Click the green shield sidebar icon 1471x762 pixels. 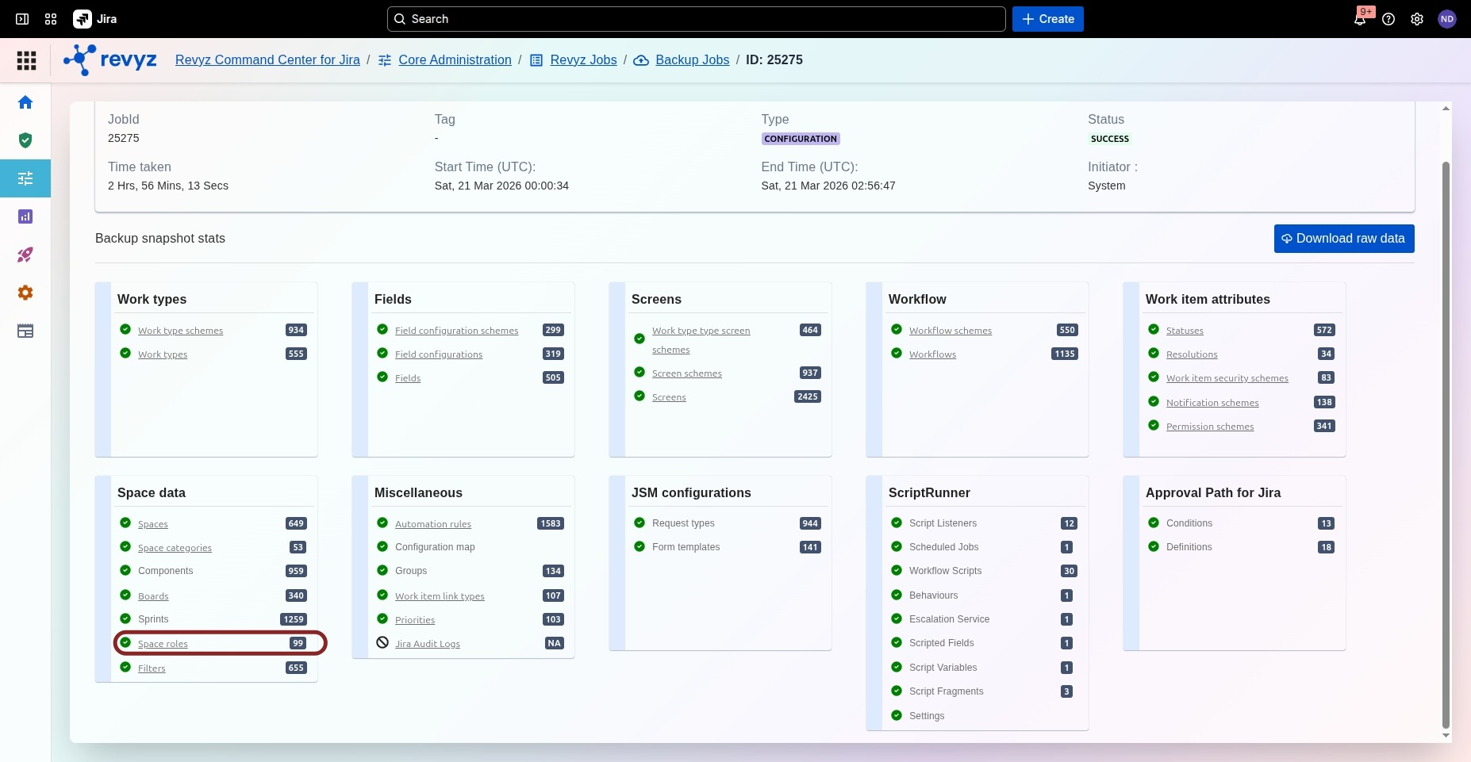(25, 140)
